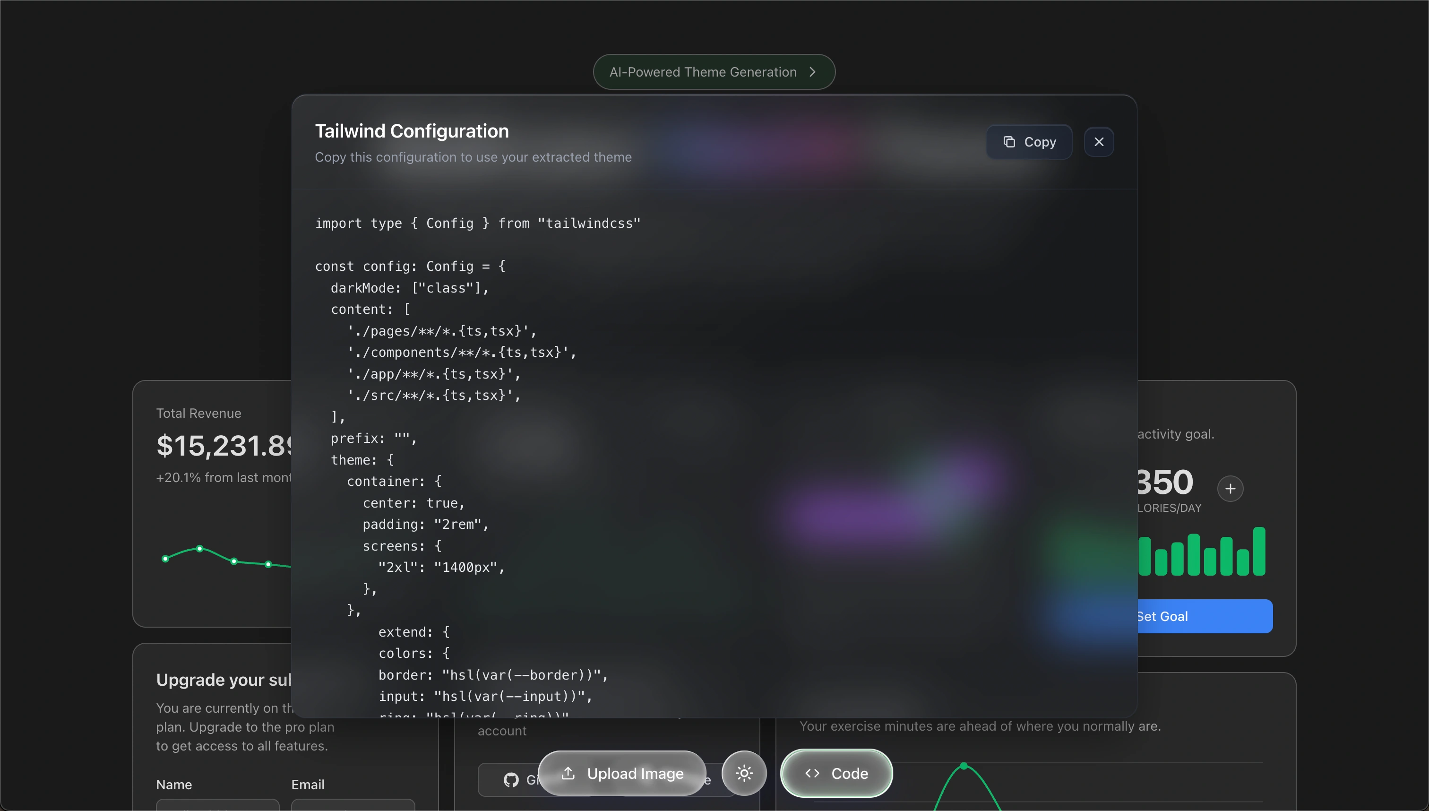Click the GitHub icon button
The height and width of the screenshot is (811, 1429).
click(x=511, y=780)
